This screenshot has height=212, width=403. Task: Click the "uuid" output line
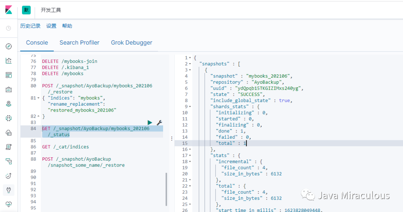click(257, 89)
